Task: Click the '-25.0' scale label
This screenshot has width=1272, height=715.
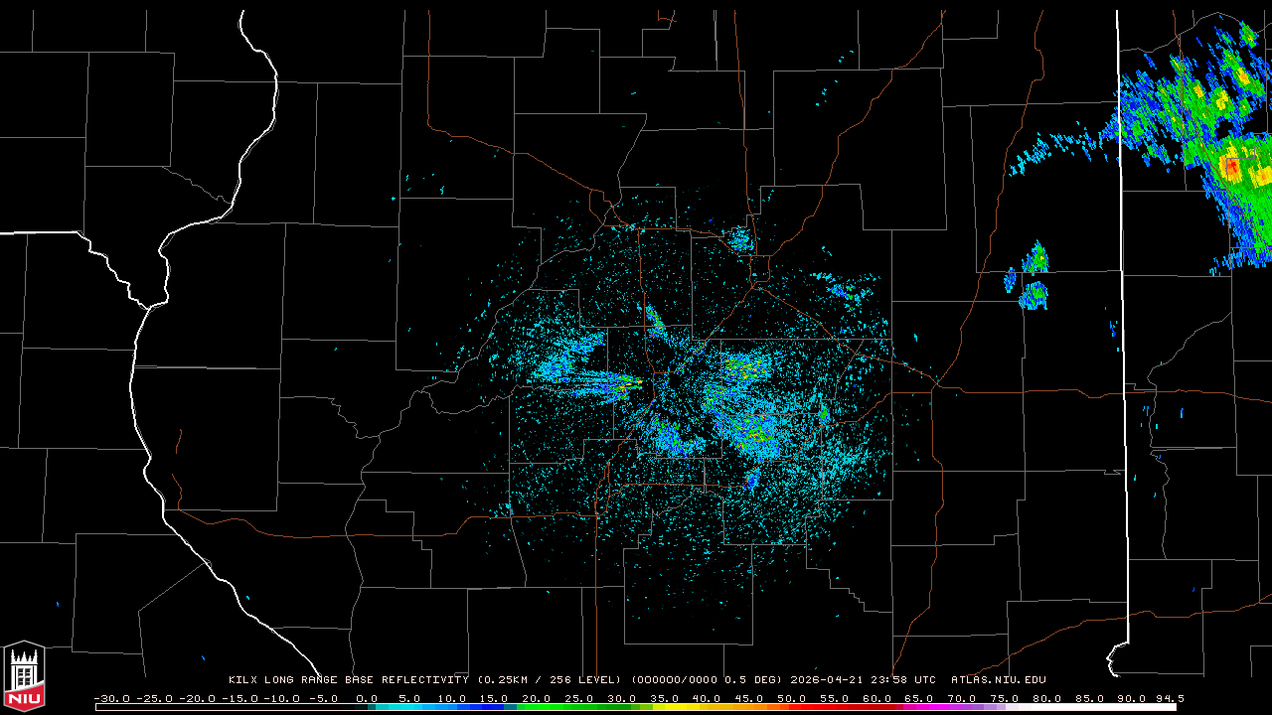Action: (x=154, y=698)
